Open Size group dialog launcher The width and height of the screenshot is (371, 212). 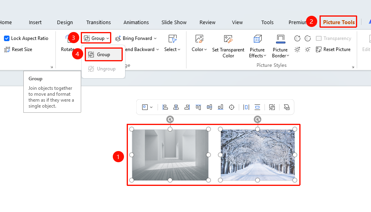pos(51,67)
